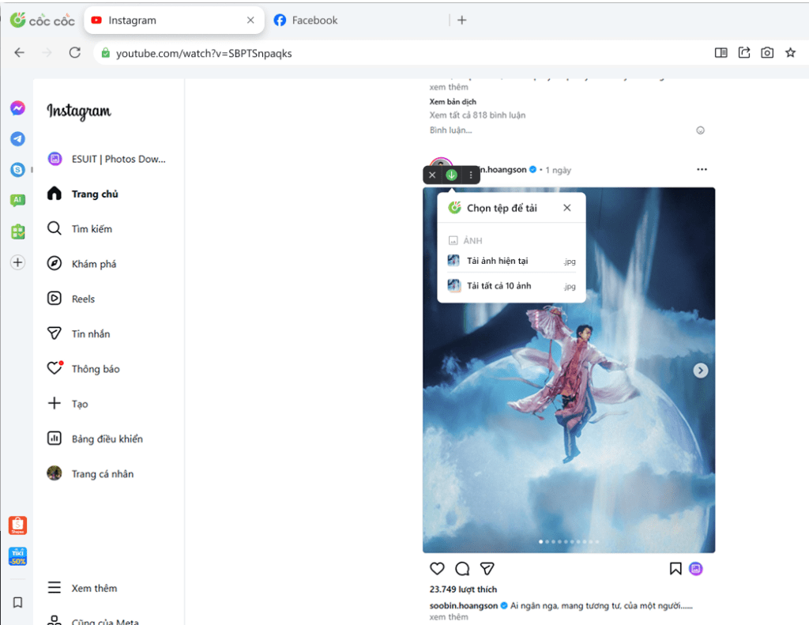Image resolution: width=809 pixels, height=625 pixels.
Task: Like the post with heart icon
Action: click(437, 568)
